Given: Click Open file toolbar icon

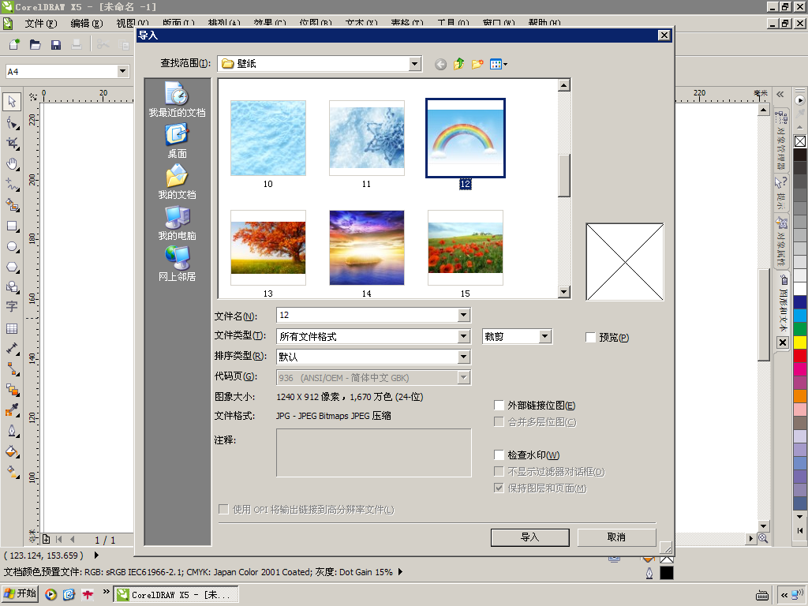Looking at the screenshot, I should click(x=35, y=45).
